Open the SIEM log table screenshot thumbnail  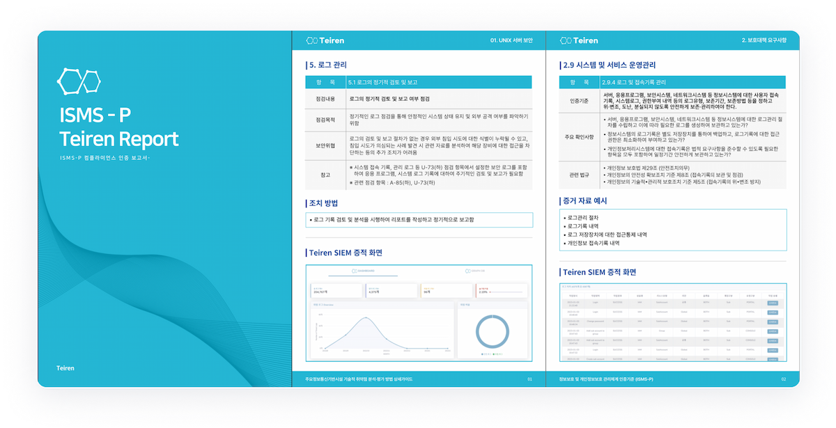pyautogui.click(x=673, y=322)
